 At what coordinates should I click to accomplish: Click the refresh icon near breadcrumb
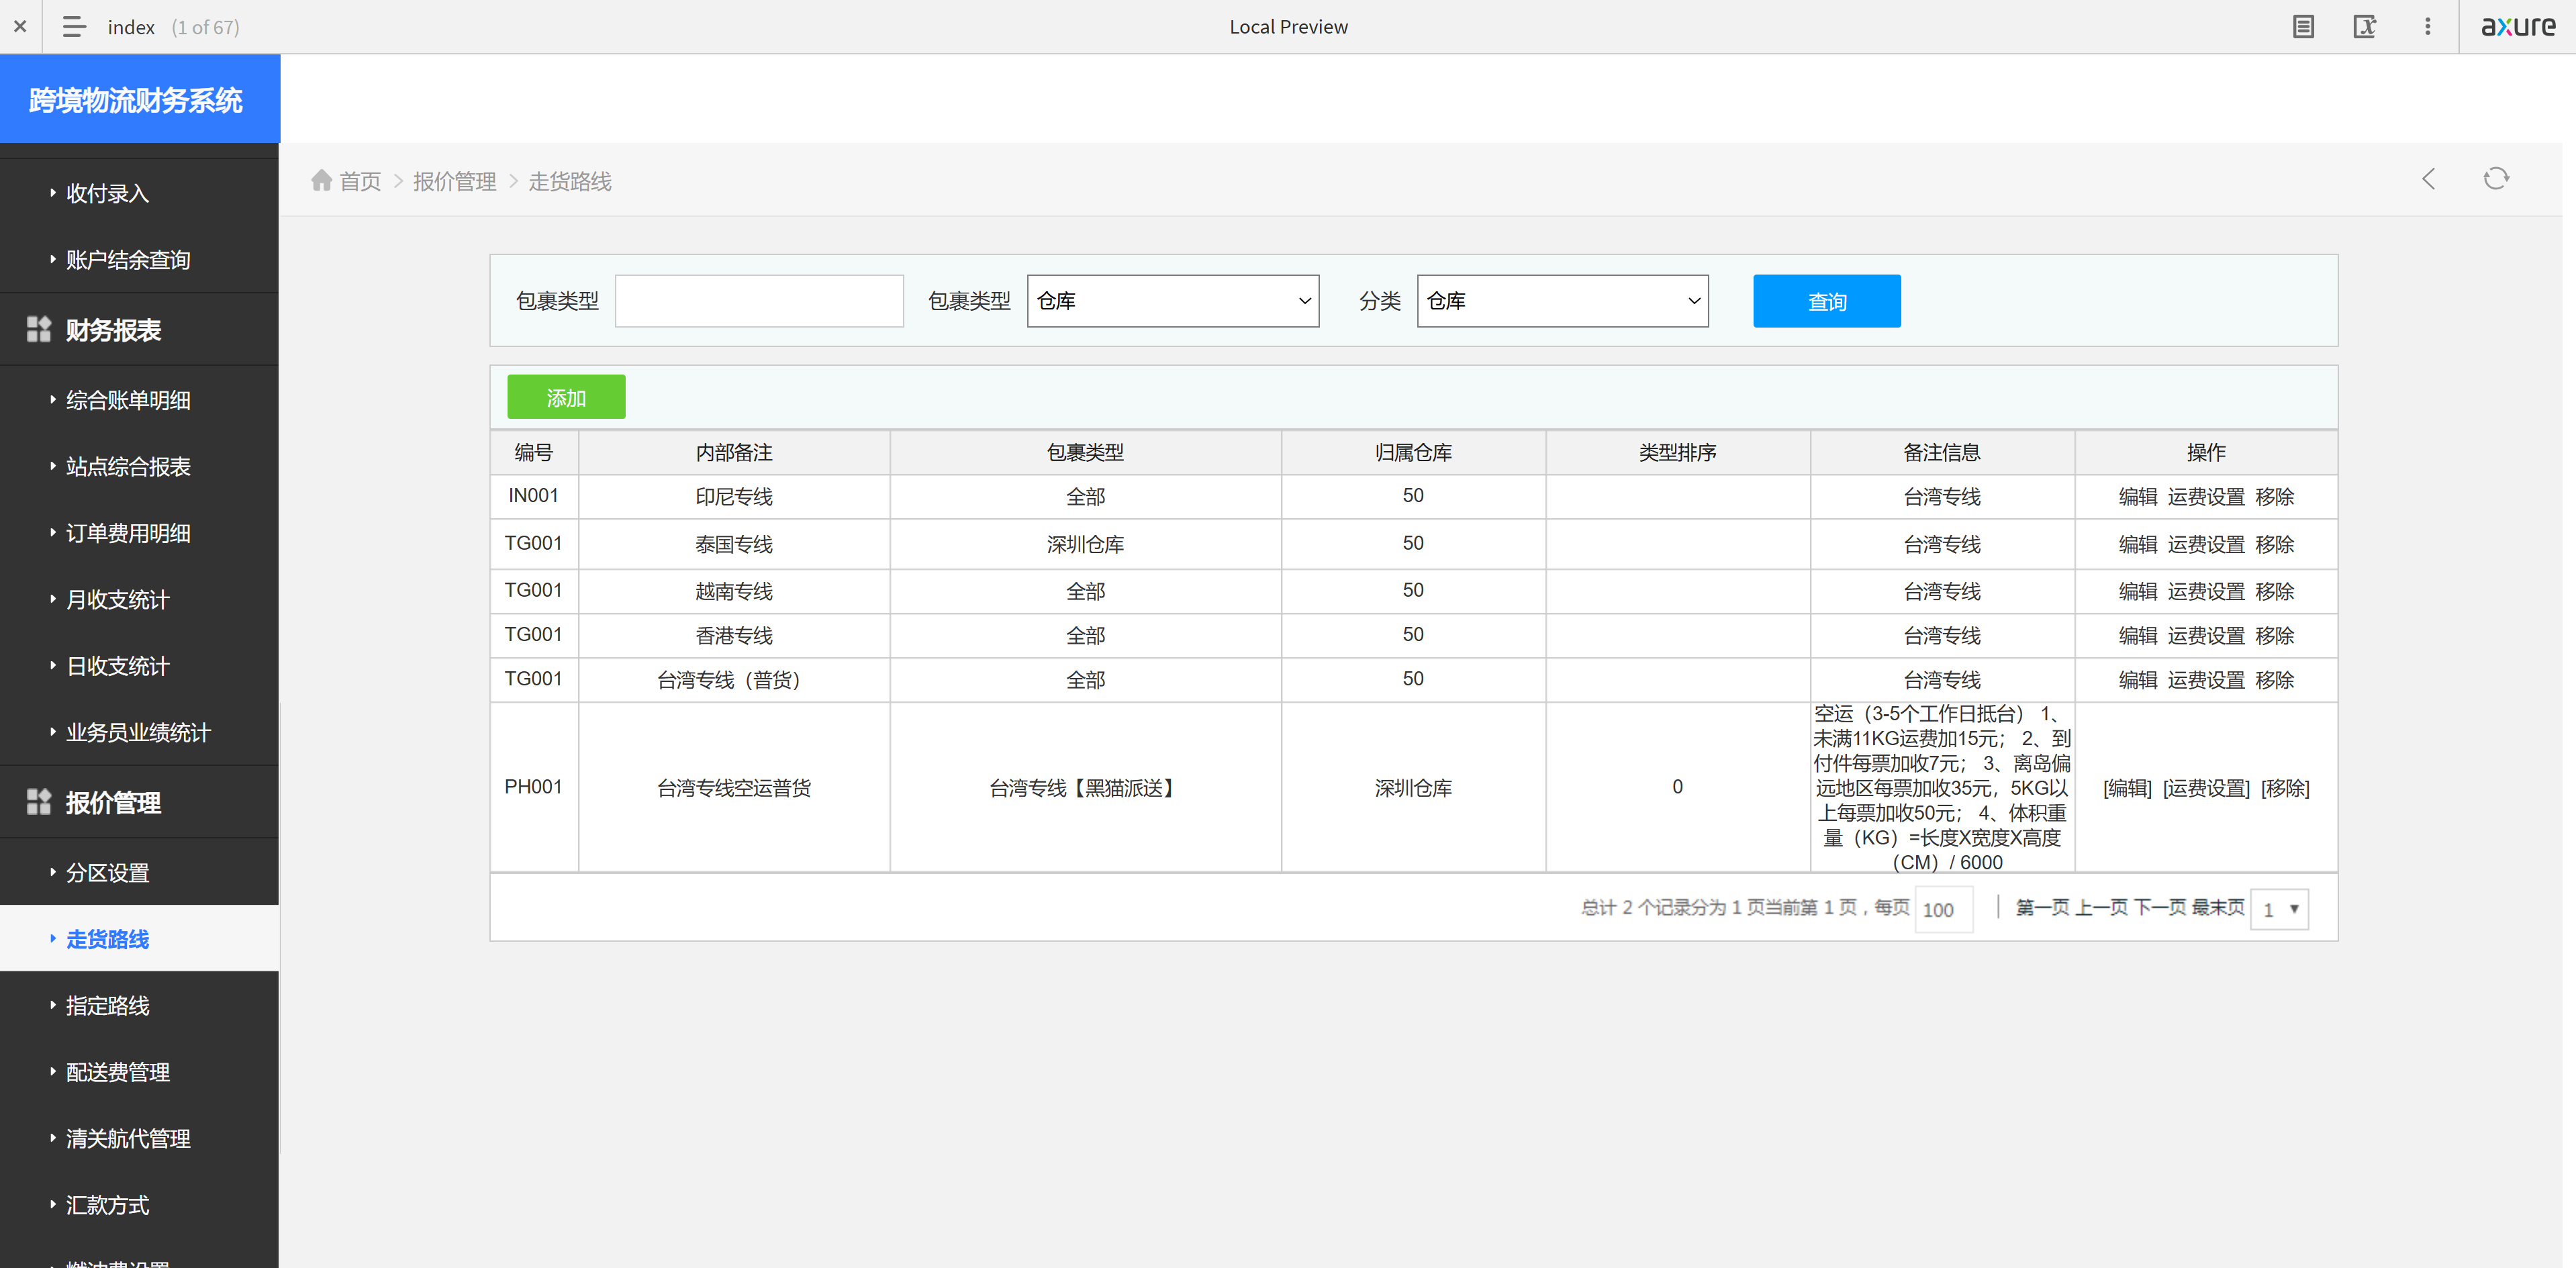tap(2496, 179)
